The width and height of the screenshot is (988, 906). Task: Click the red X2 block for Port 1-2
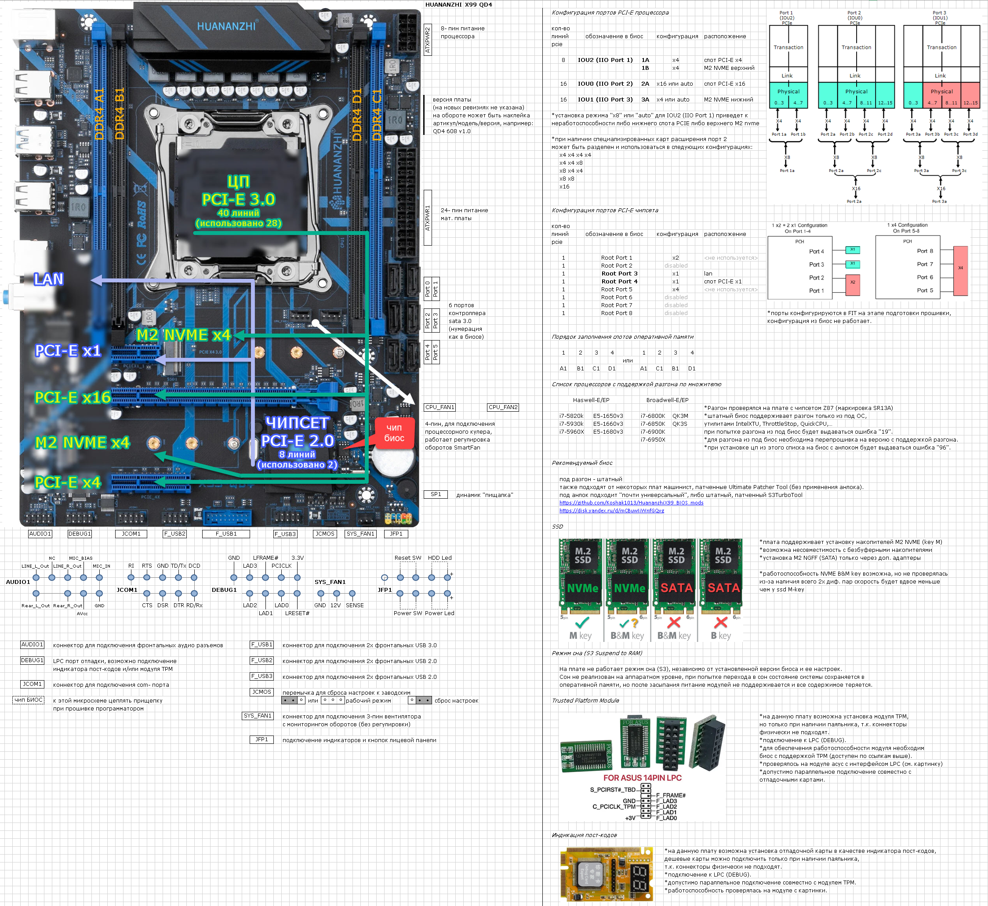(x=852, y=284)
